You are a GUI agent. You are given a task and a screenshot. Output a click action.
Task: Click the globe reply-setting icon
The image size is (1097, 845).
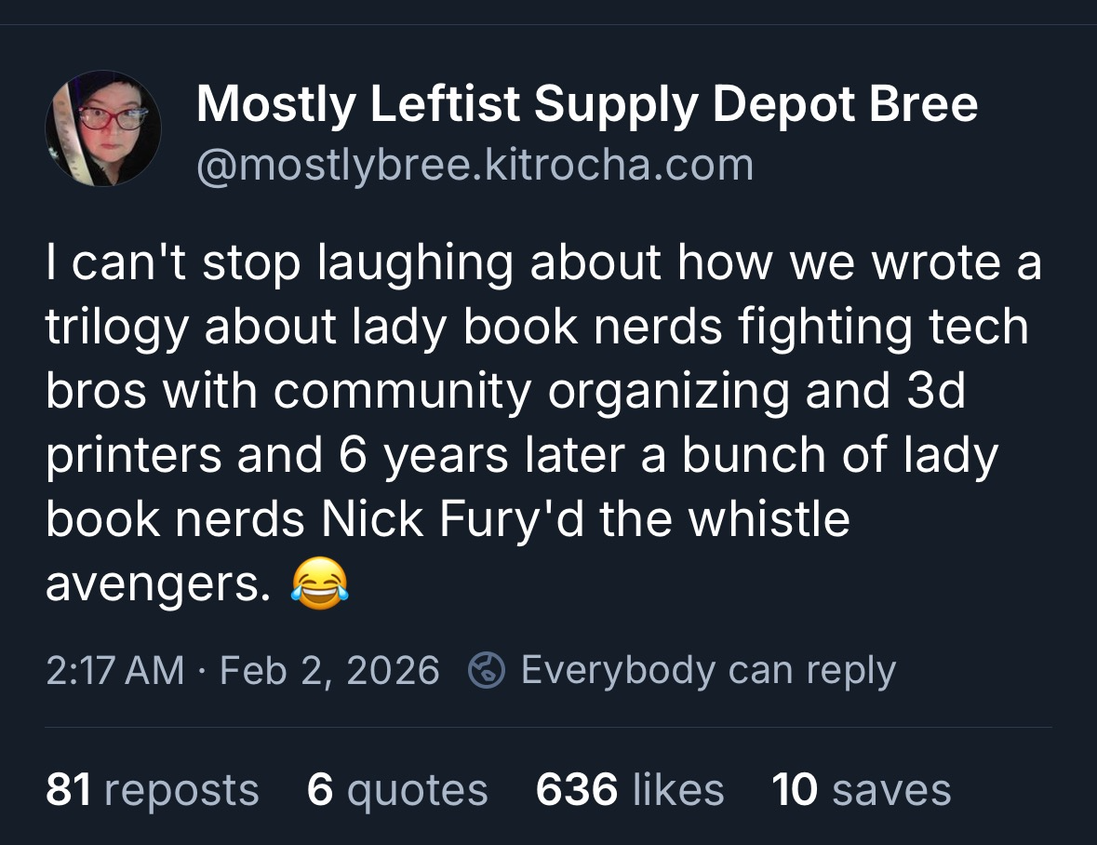[x=487, y=670]
